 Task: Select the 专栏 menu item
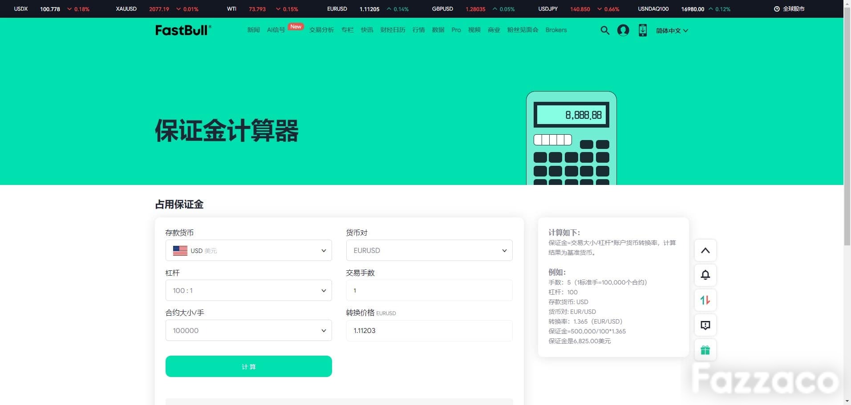point(347,30)
